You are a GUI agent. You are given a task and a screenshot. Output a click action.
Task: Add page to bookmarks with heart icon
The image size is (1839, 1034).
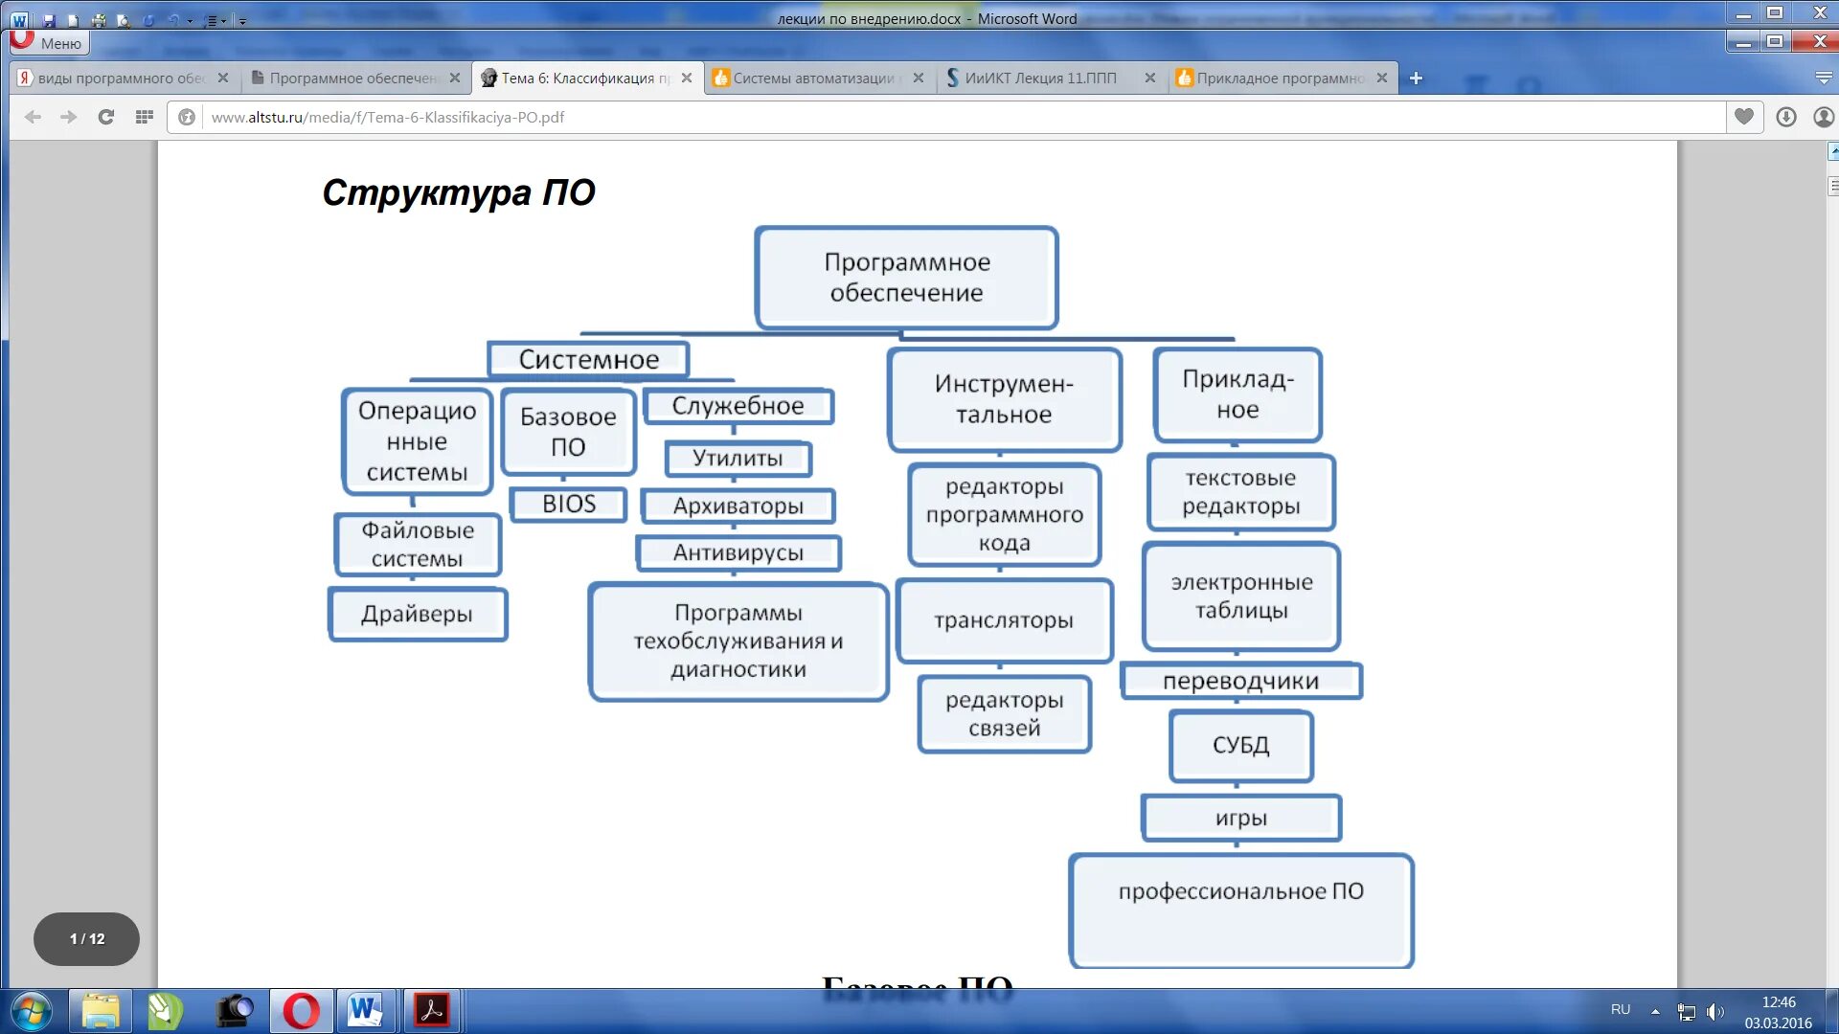[x=1744, y=117]
